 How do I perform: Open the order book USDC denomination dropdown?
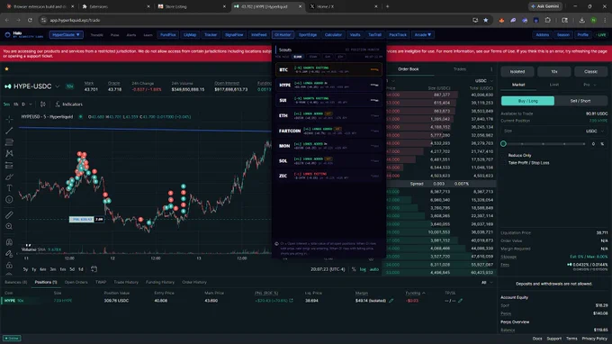point(484,81)
